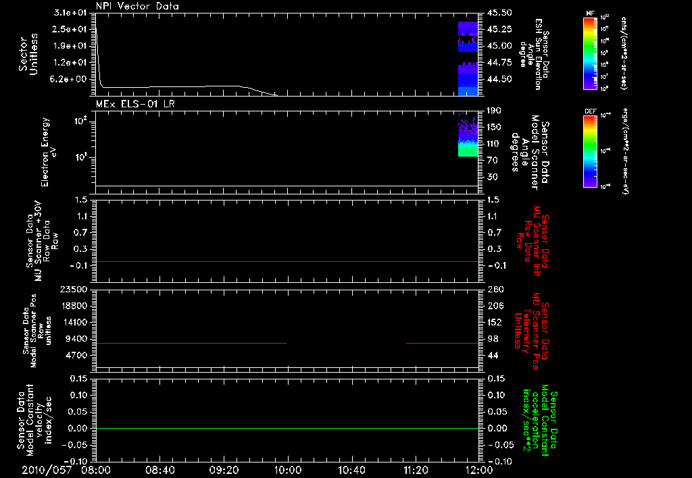This screenshot has height=478, width=692.
Task: Click the '44.75' Sun Elevation tick label
Action: tap(499, 63)
